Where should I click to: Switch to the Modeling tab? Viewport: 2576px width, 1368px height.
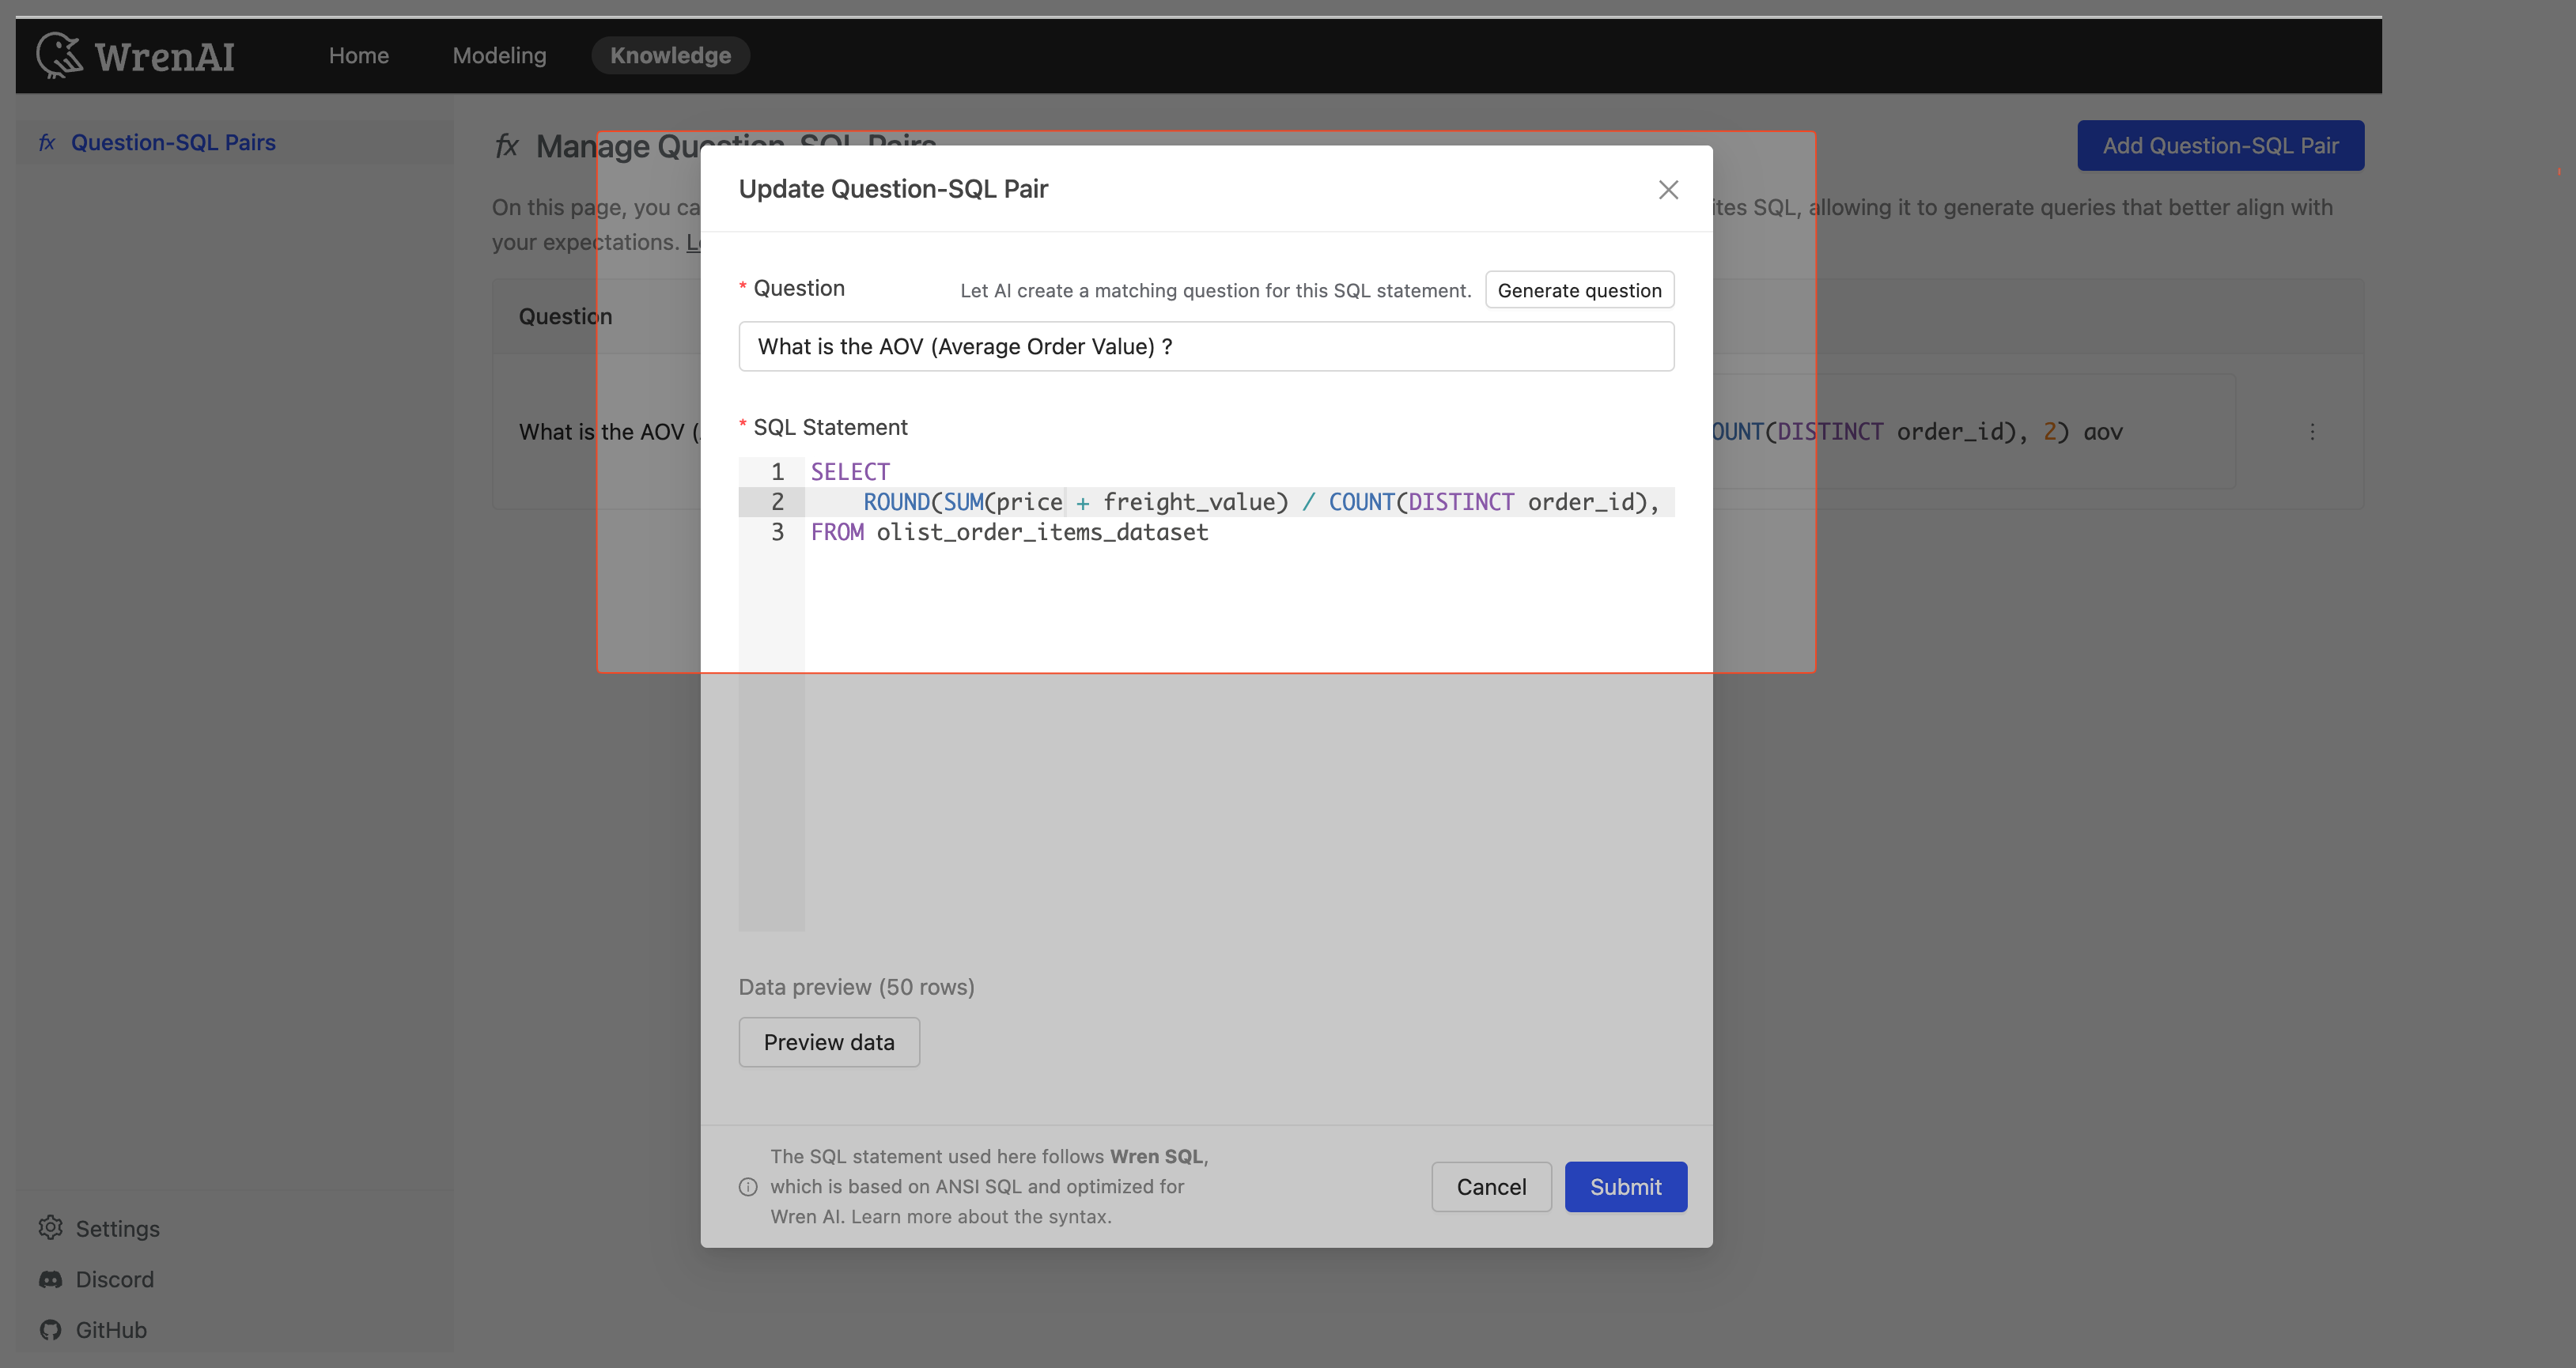coord(499,55)
